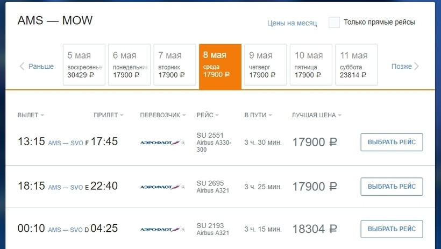Click Aeroflot logo for flight SU 2193
This screenshot has height=249, width=441.
[162, 229]
